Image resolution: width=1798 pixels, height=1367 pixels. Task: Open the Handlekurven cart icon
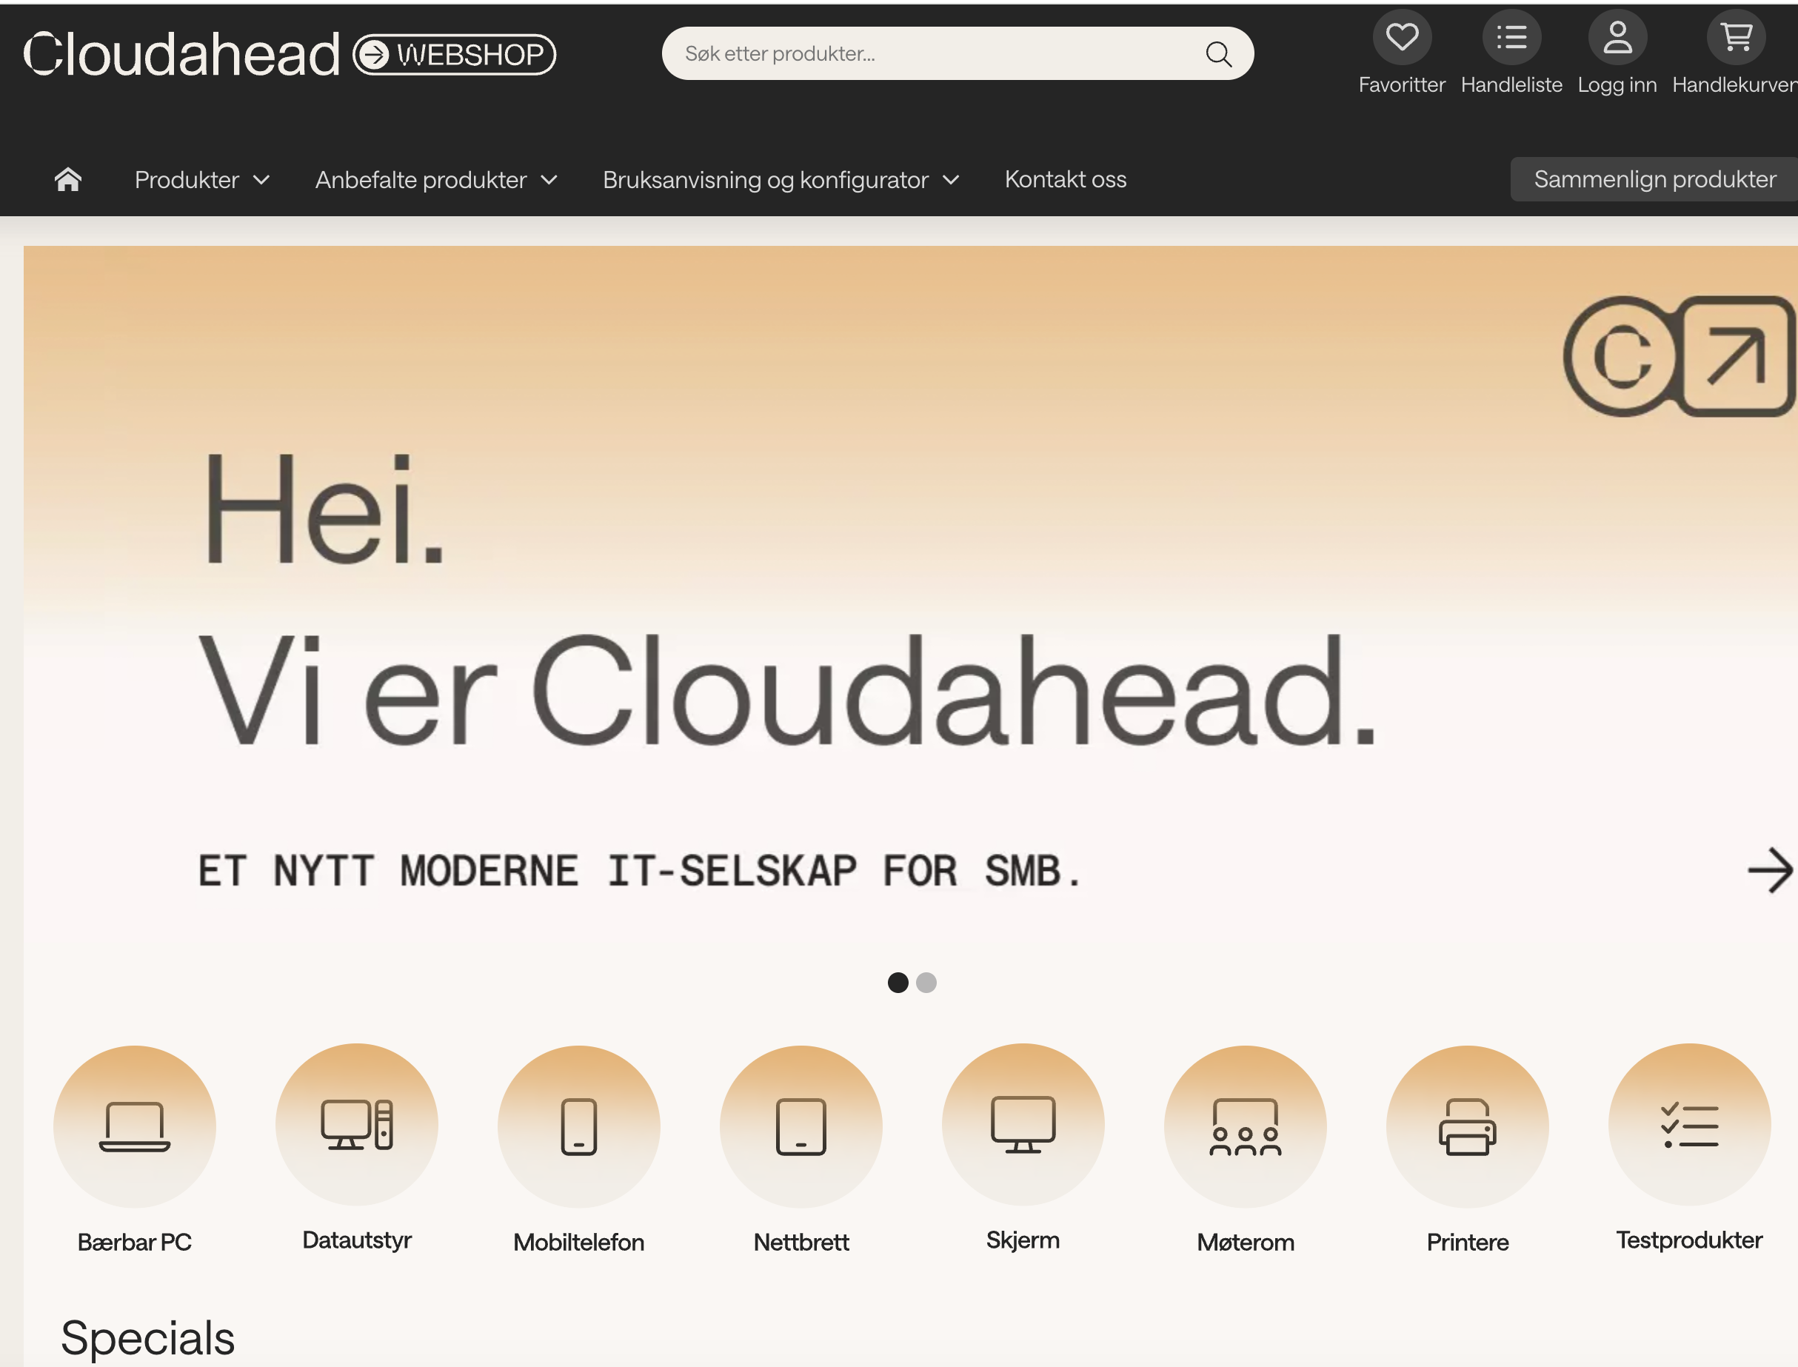click(1735, 38)
